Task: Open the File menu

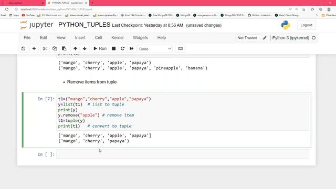Action: (27, 37)
